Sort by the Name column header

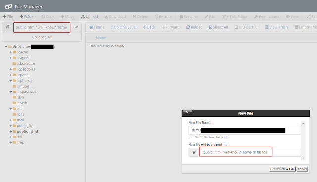101,38
